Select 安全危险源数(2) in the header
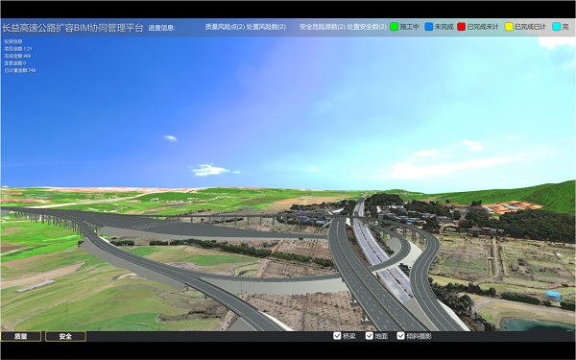 point(323,27)
